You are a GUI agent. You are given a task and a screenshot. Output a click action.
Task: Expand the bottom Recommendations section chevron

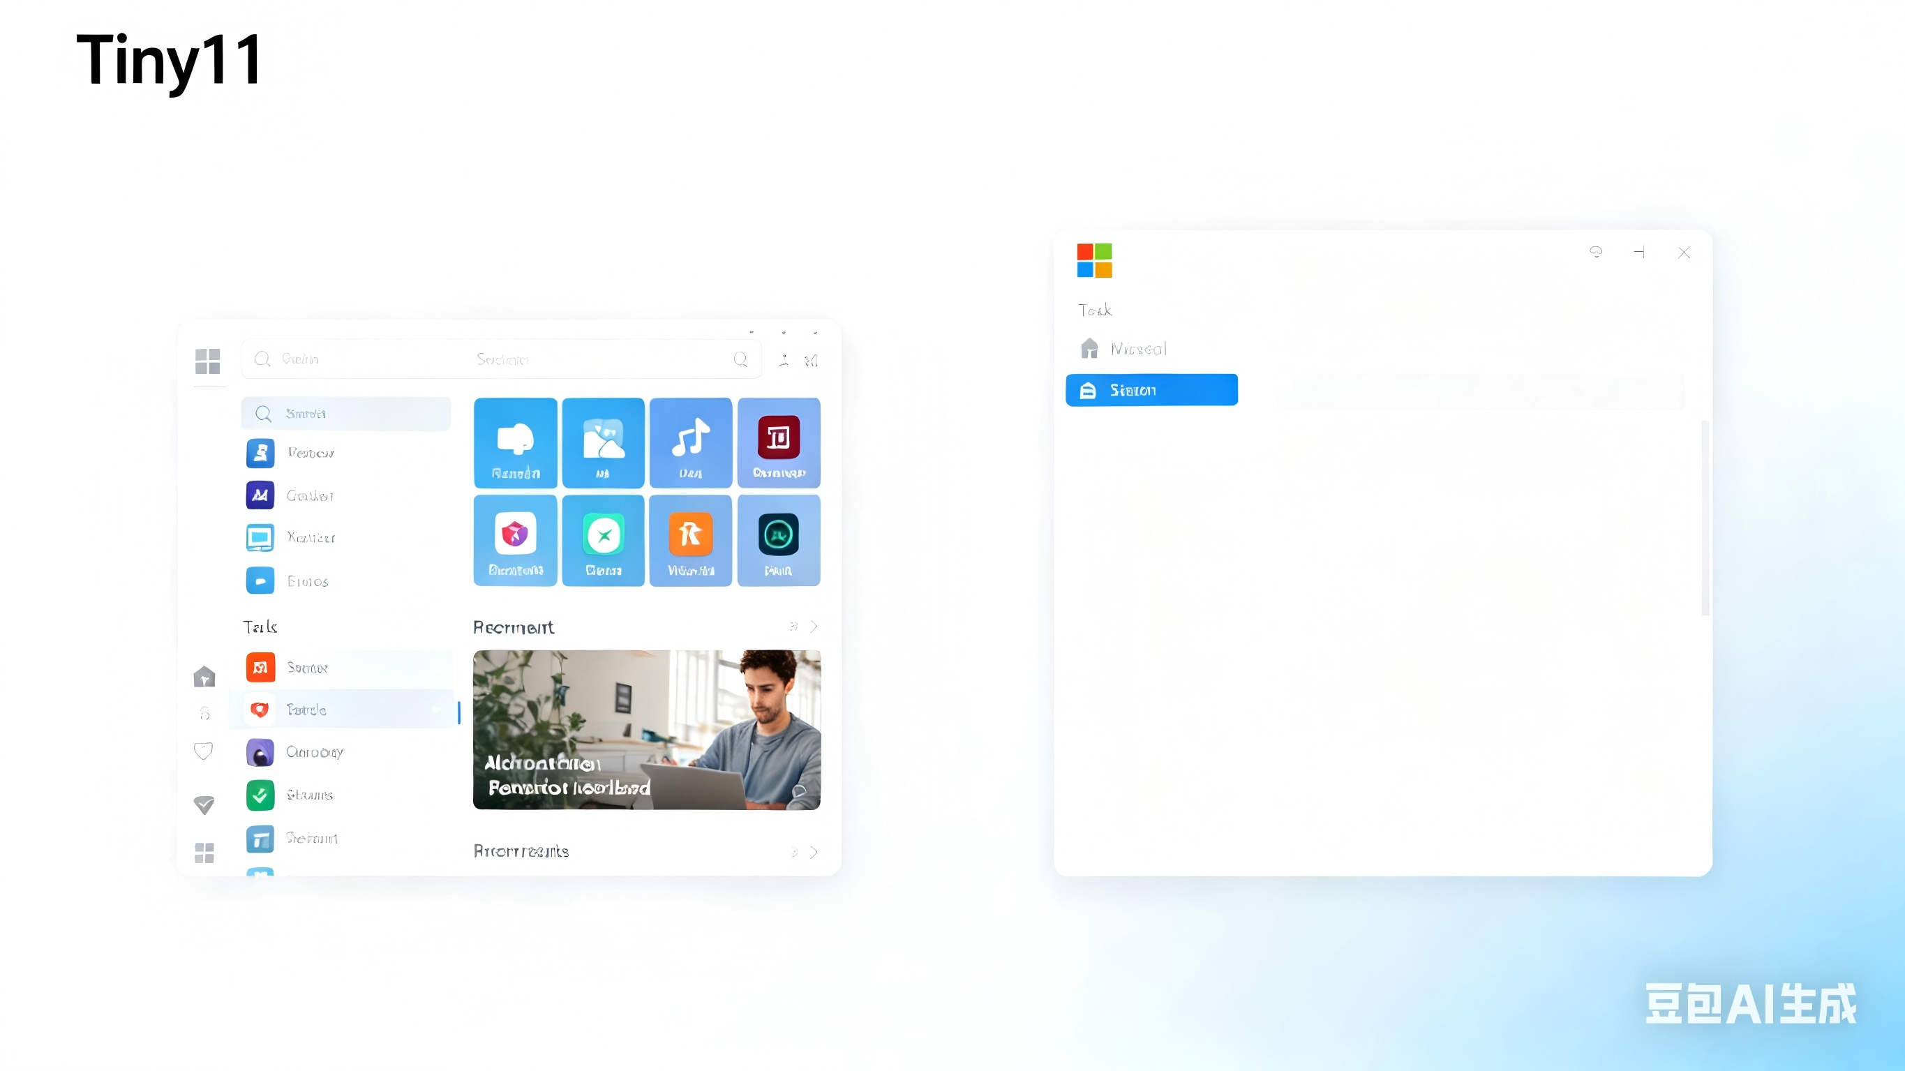(814, 852)
